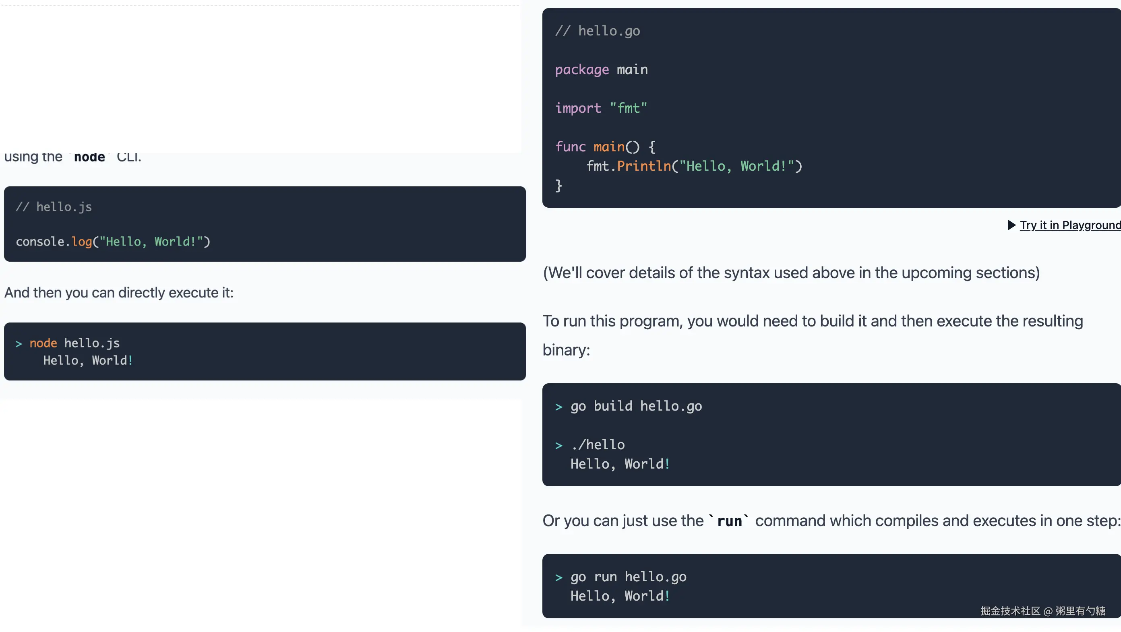
Task: Click the fmt.Println line in Go code
Action: tap(694, 166)
